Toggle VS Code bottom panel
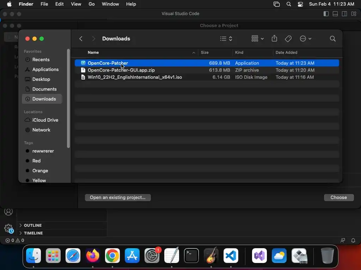361x270 pixels. [335, 14]
